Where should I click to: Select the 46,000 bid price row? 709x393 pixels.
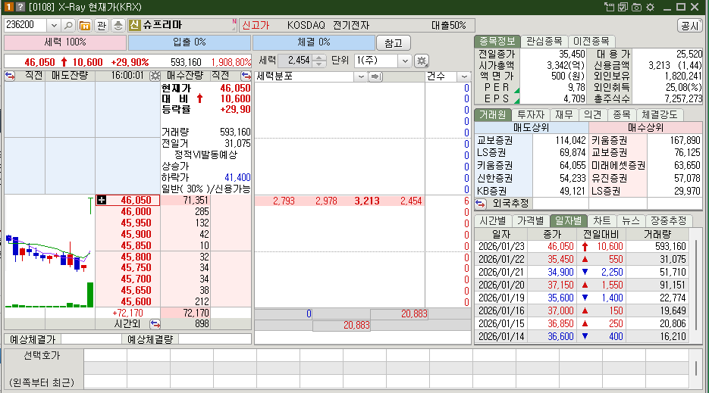click(128, 211)
